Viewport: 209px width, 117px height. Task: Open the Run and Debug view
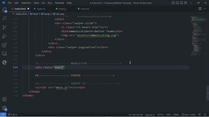(x=4, y=36)
